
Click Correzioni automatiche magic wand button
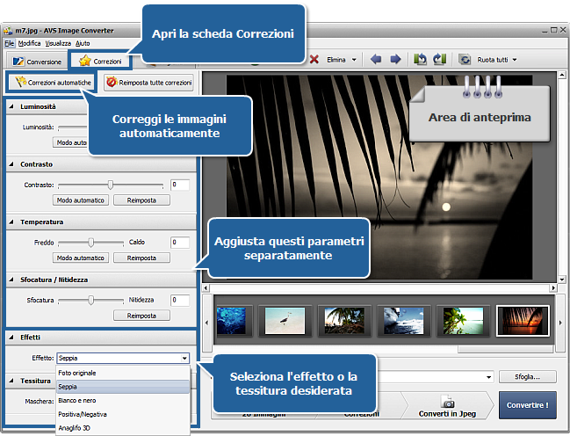(51, 83)
